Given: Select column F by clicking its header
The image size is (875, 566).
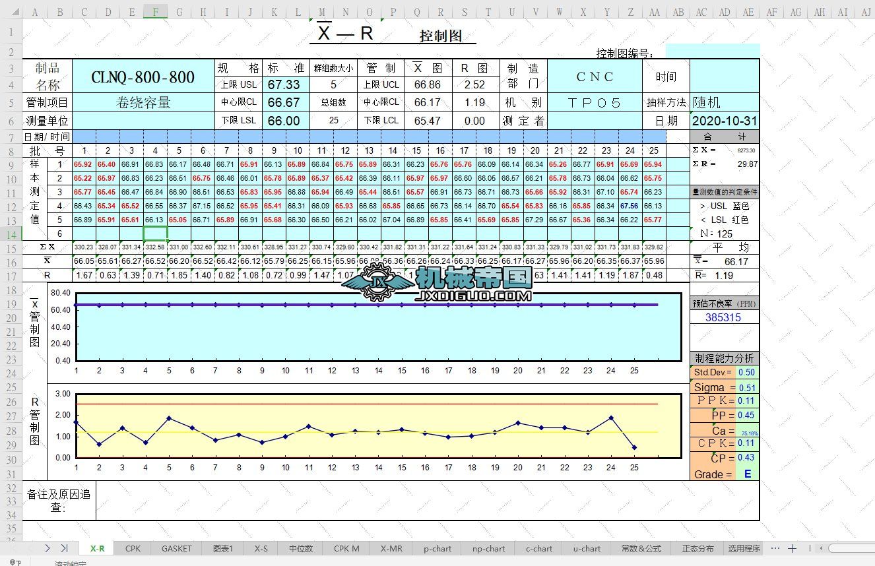Looking at the screenshot, I should coord(155,11).
